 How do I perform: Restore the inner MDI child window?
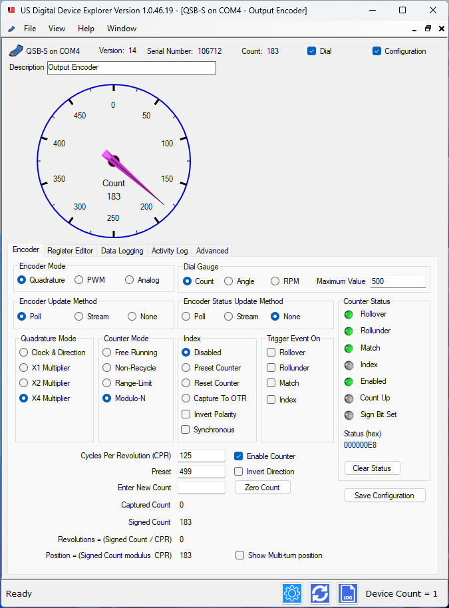coord(428,29)
